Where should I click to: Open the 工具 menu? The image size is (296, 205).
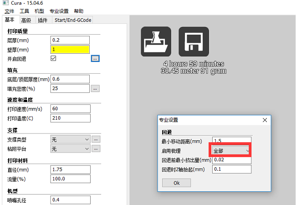tap(25, 11)
